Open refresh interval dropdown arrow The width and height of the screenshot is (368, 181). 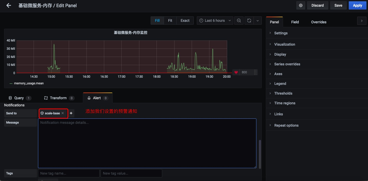coord(258,21)
